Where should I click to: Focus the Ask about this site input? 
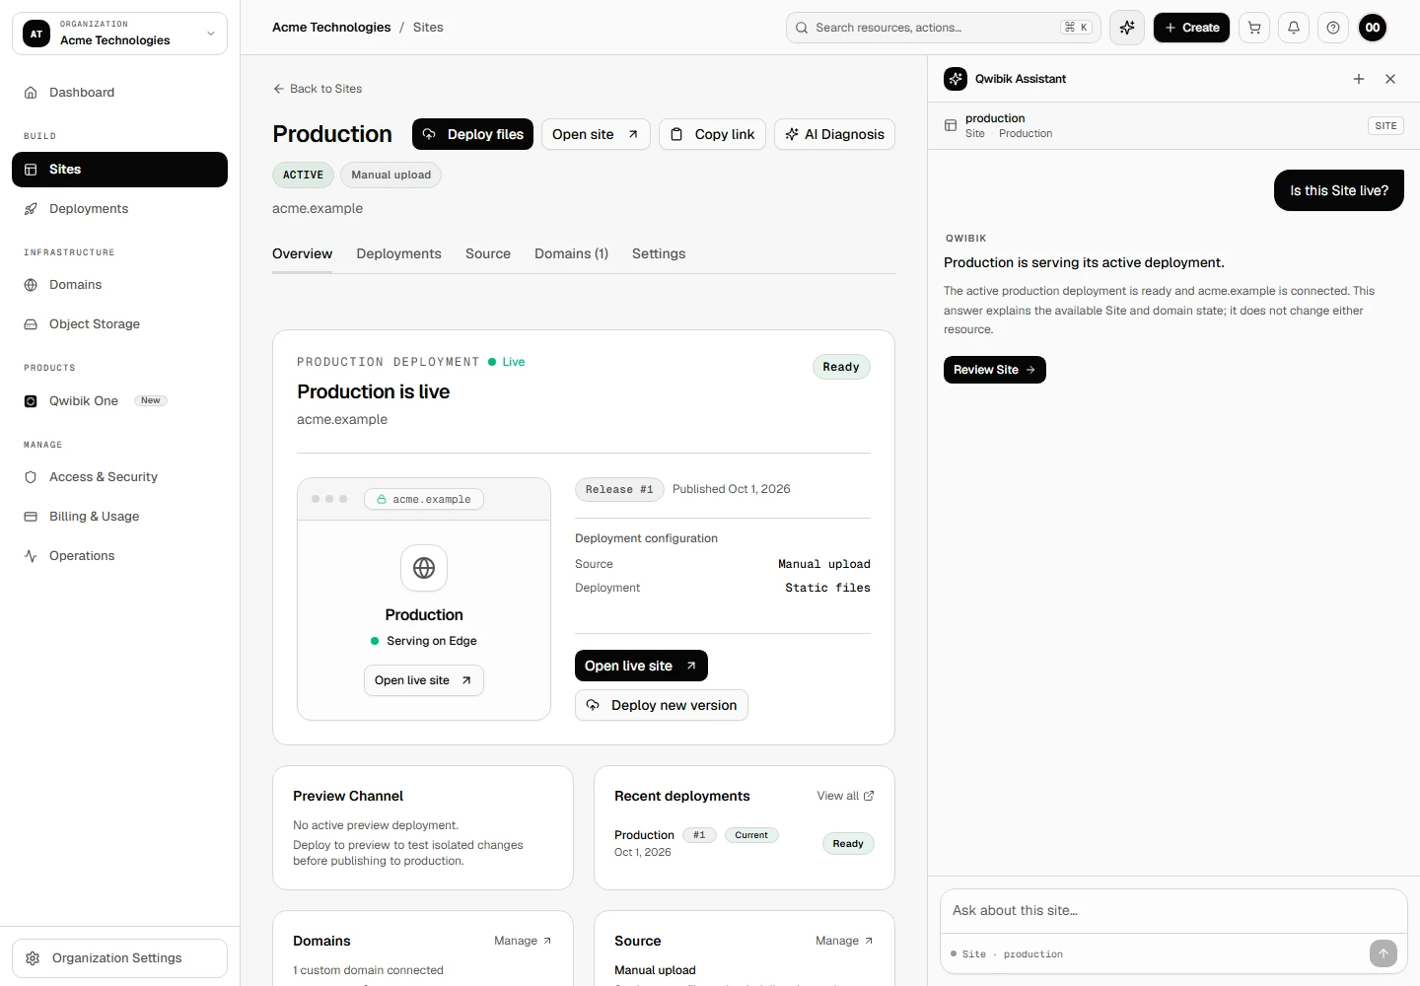coord(1173,911)
